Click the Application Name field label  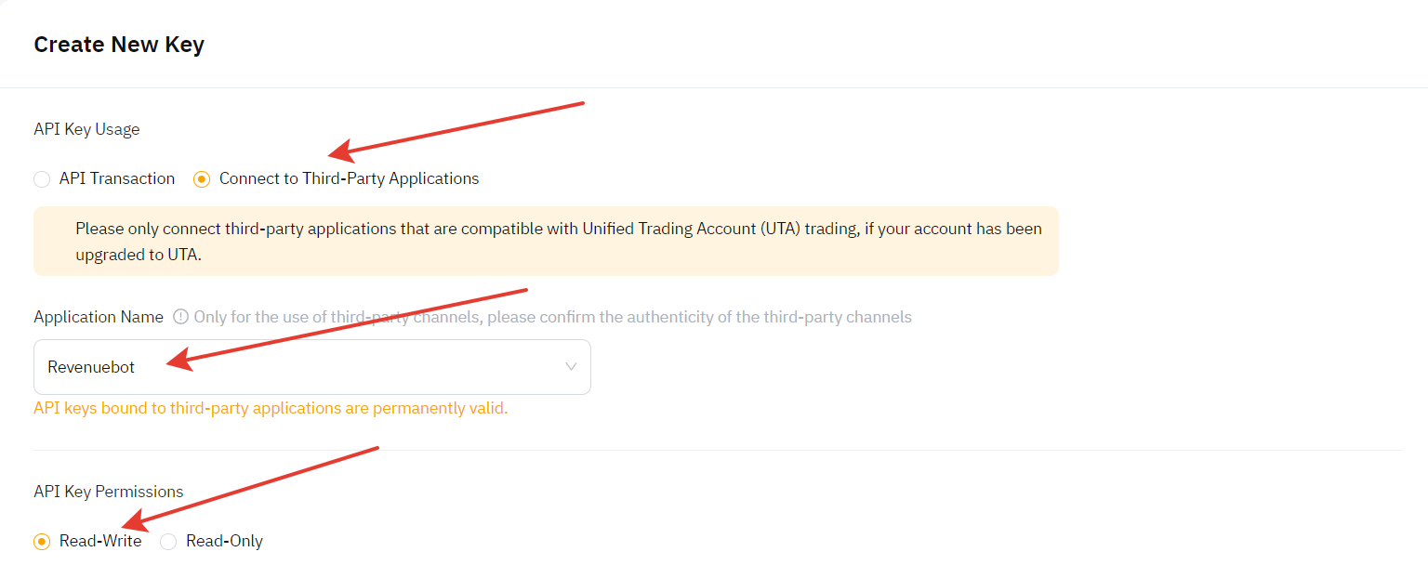pos(99,317)
